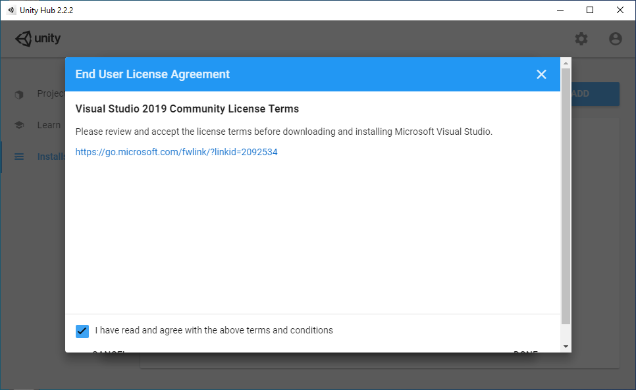Click the End User License Agreement title
Screen dimensions: 636x390
coord(153,74)
